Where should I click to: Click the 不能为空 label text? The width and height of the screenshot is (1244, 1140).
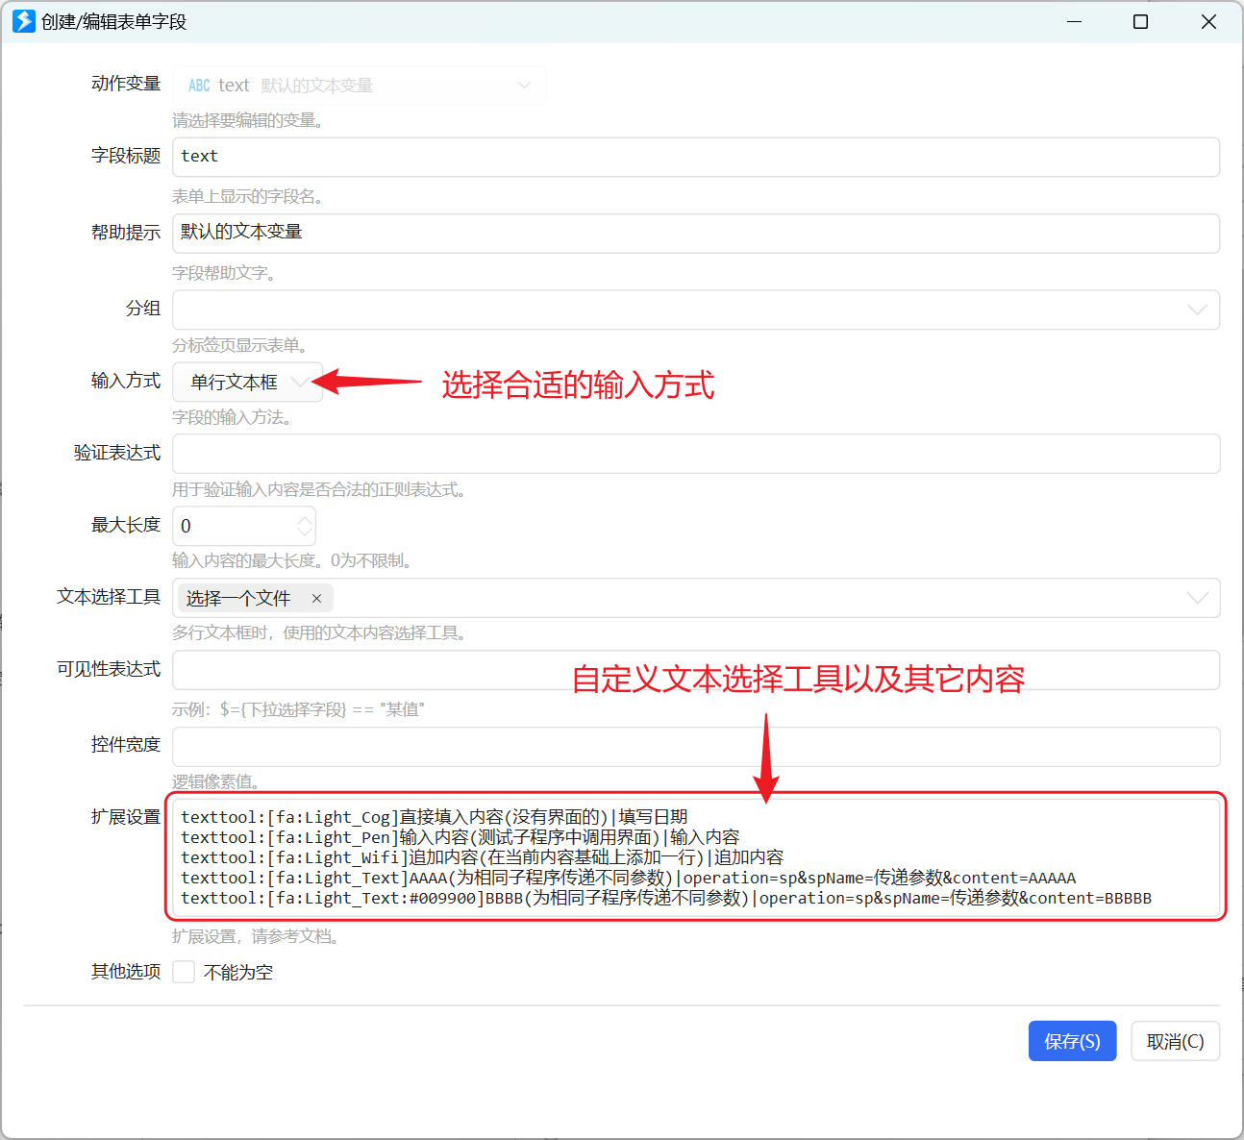coord(238,973)
